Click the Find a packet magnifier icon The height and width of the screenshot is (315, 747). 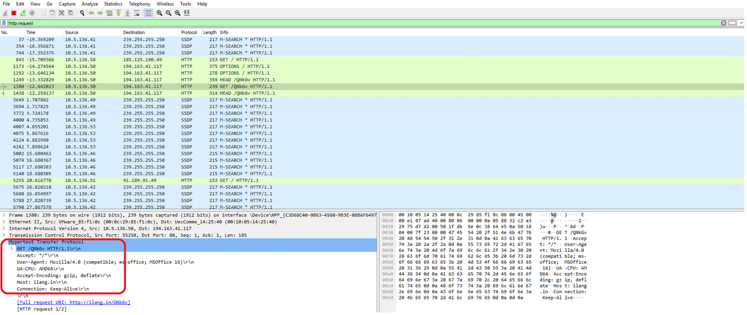(x=82, y=13)
